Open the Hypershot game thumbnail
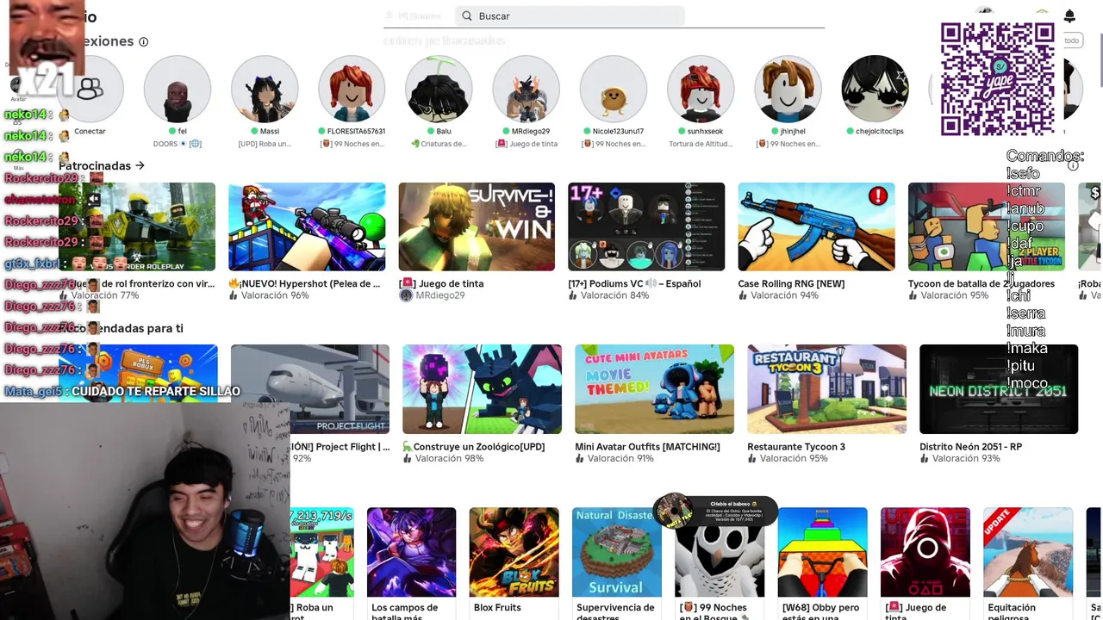 tap(307, 226)
